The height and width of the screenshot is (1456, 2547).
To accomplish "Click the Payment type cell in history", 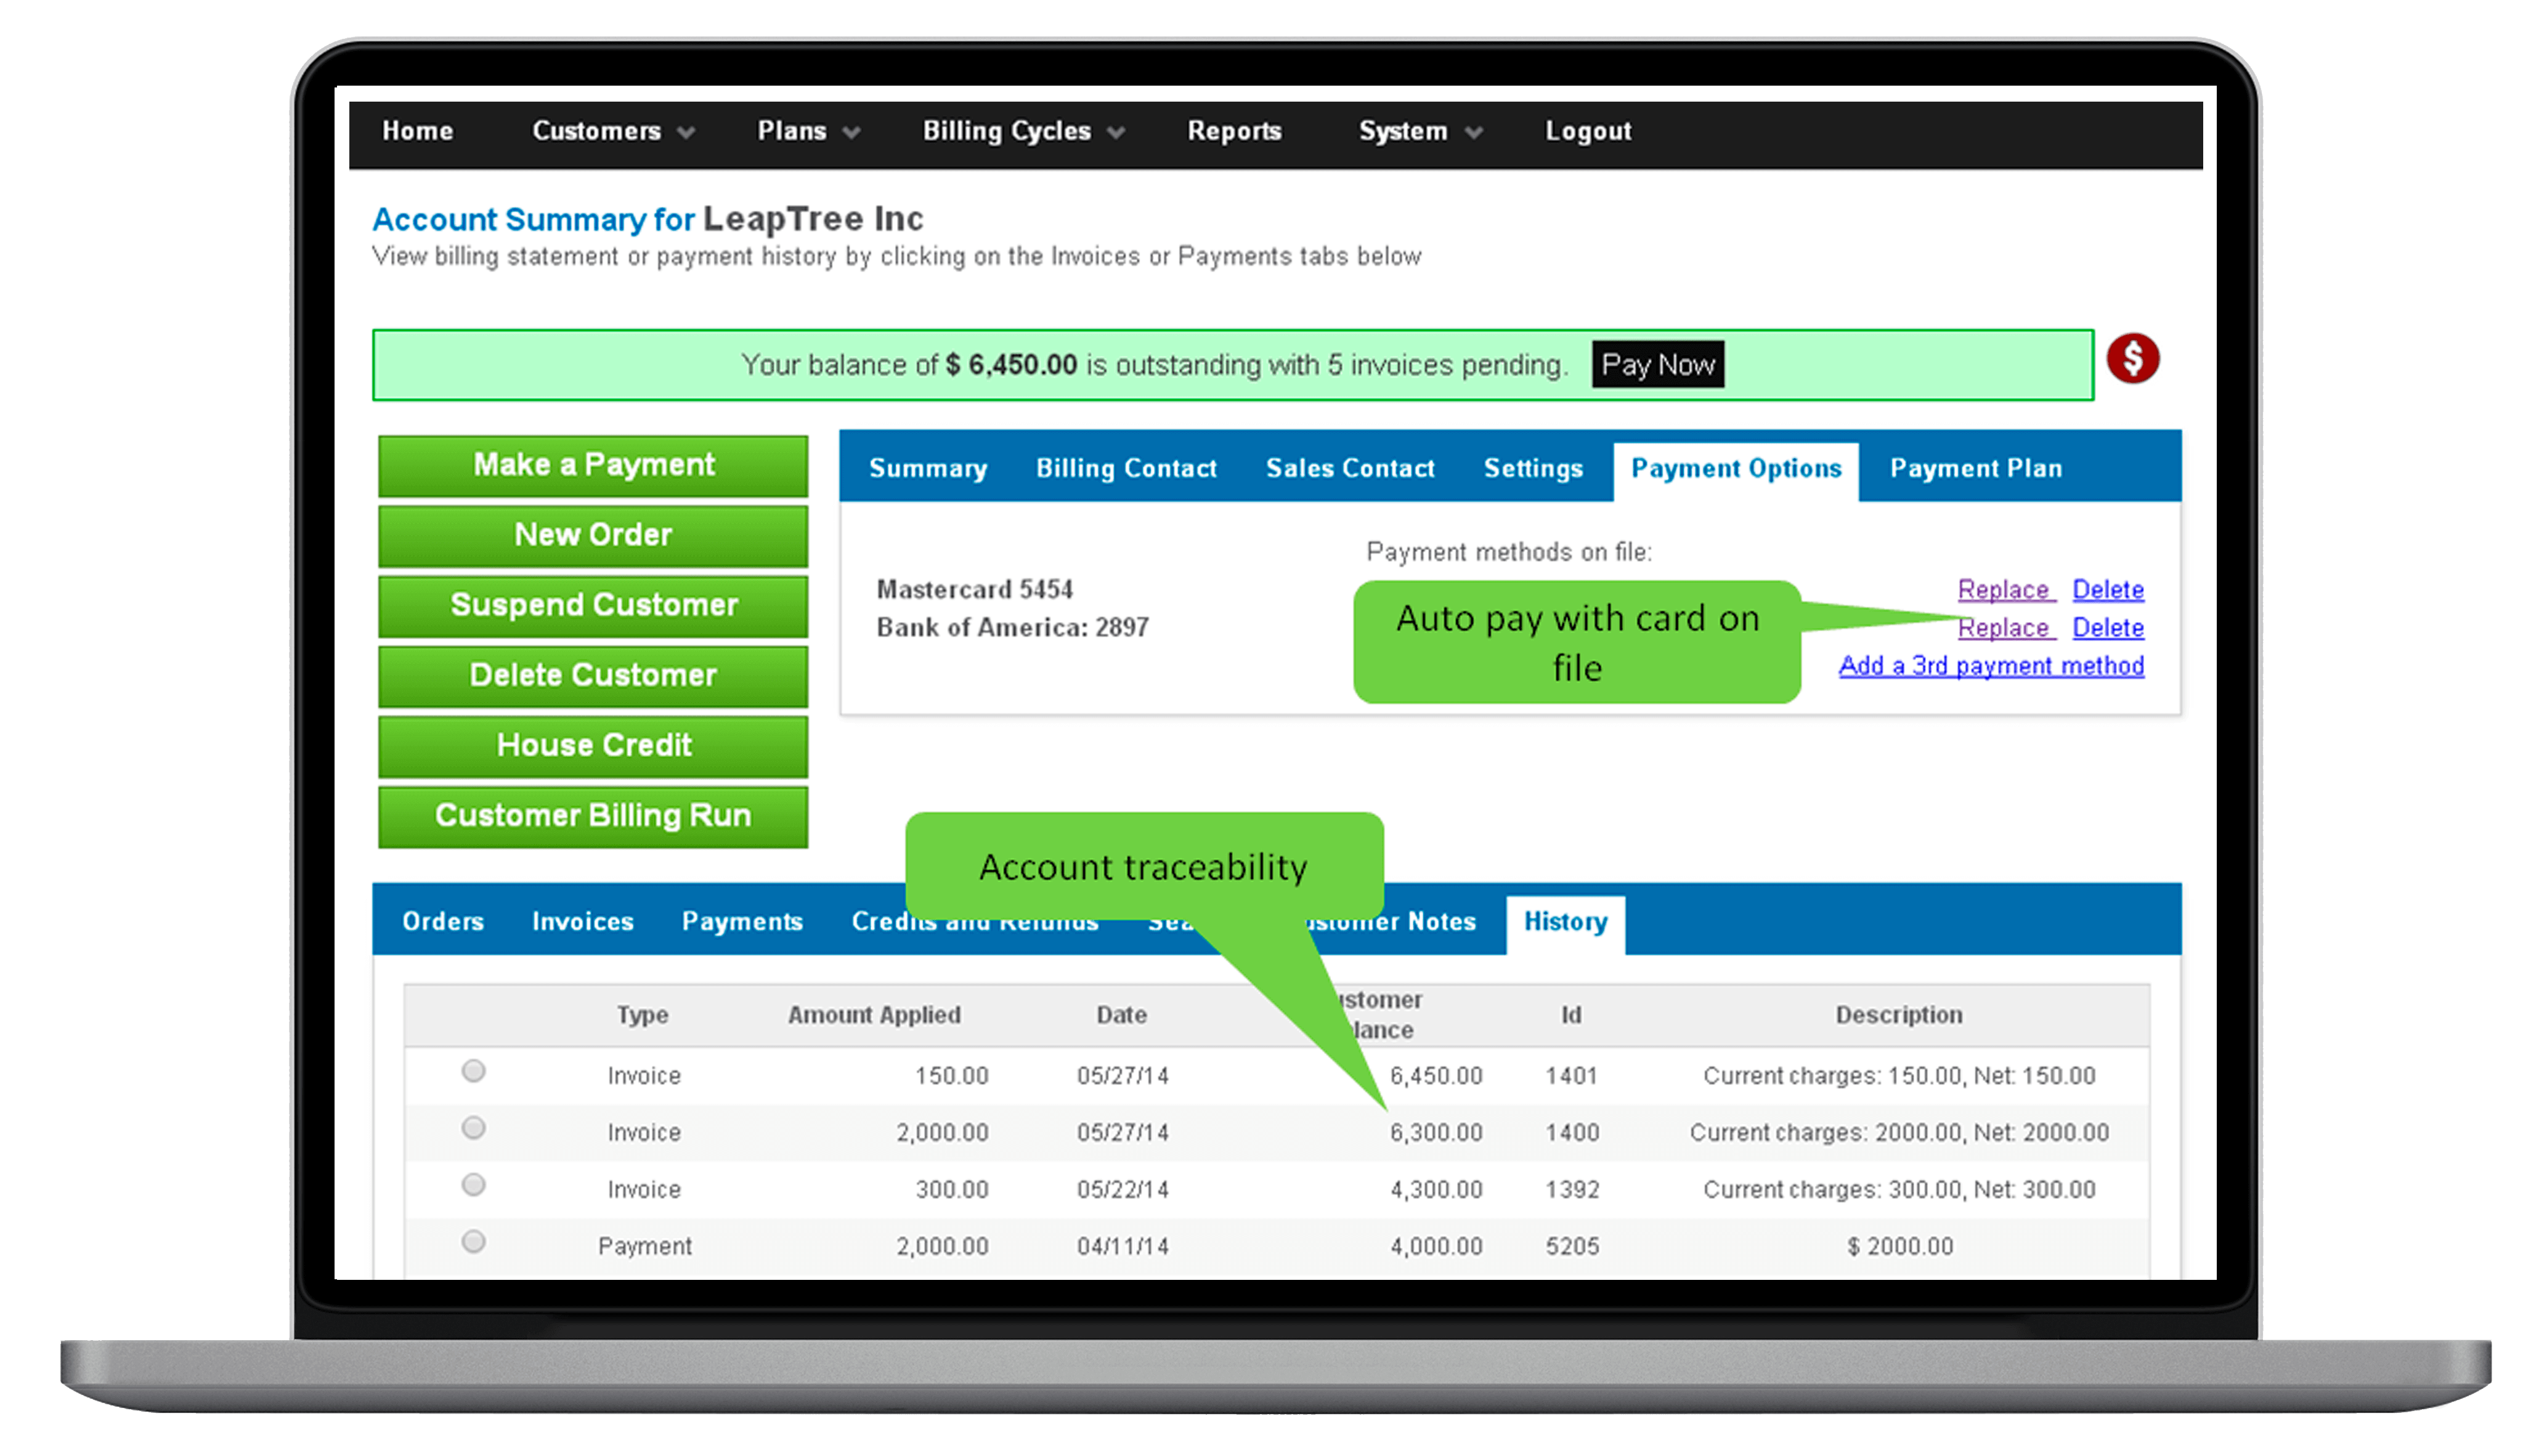I will click(644, 1247).
